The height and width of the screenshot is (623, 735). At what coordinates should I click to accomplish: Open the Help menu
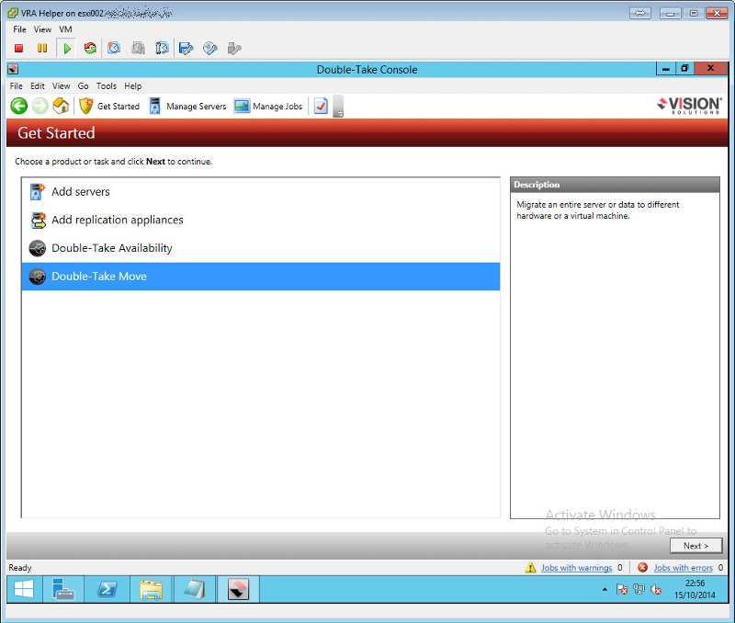tap(132, 86)
